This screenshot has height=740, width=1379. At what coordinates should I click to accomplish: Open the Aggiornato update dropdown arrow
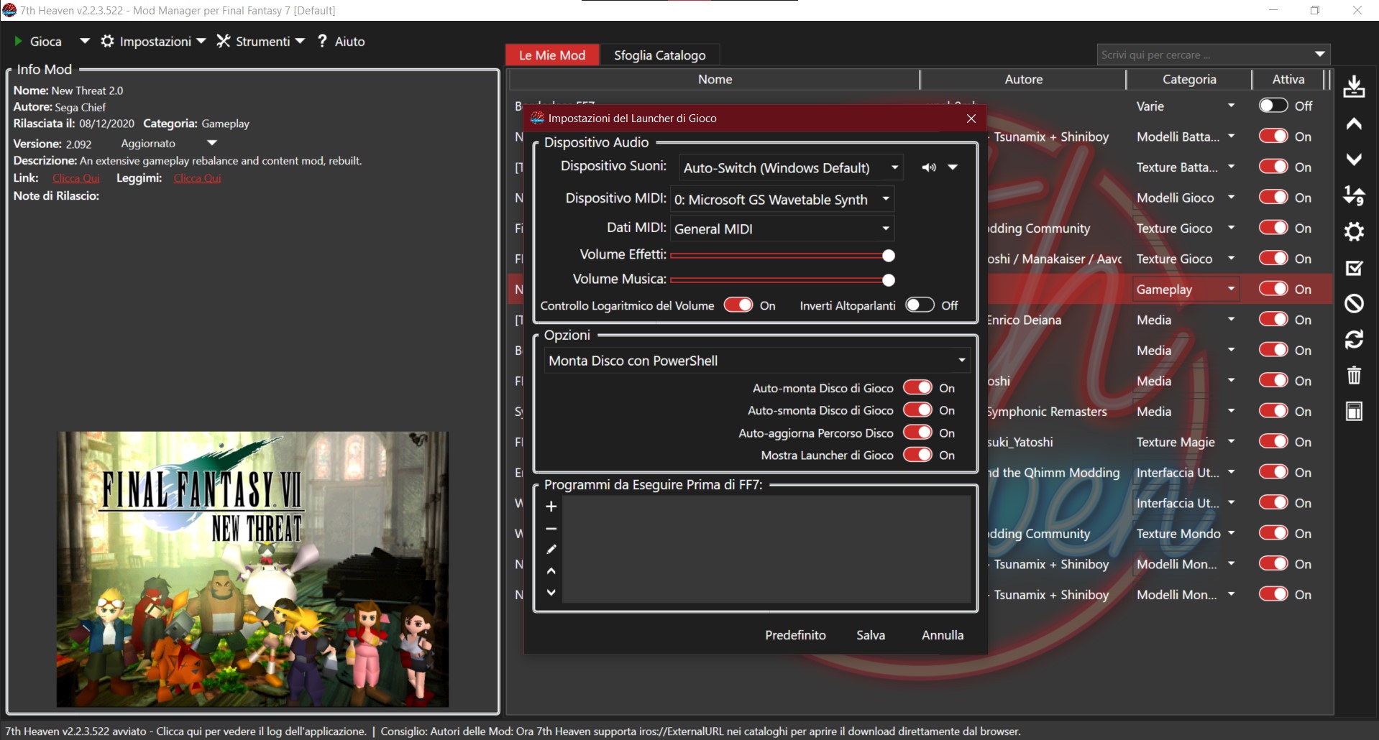[x=211, y=143]
